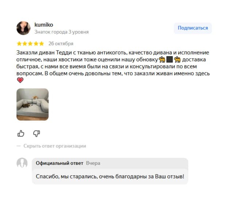Open the kumiko username link
Screen dimensions: 236x208
tap(44, 25)
